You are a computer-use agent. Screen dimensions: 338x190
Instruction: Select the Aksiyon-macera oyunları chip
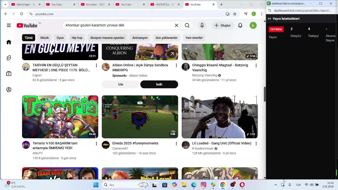(107, 38)
